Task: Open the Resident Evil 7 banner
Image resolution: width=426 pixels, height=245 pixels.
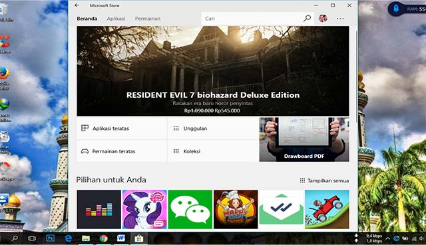Action: (x=213, y=71)
